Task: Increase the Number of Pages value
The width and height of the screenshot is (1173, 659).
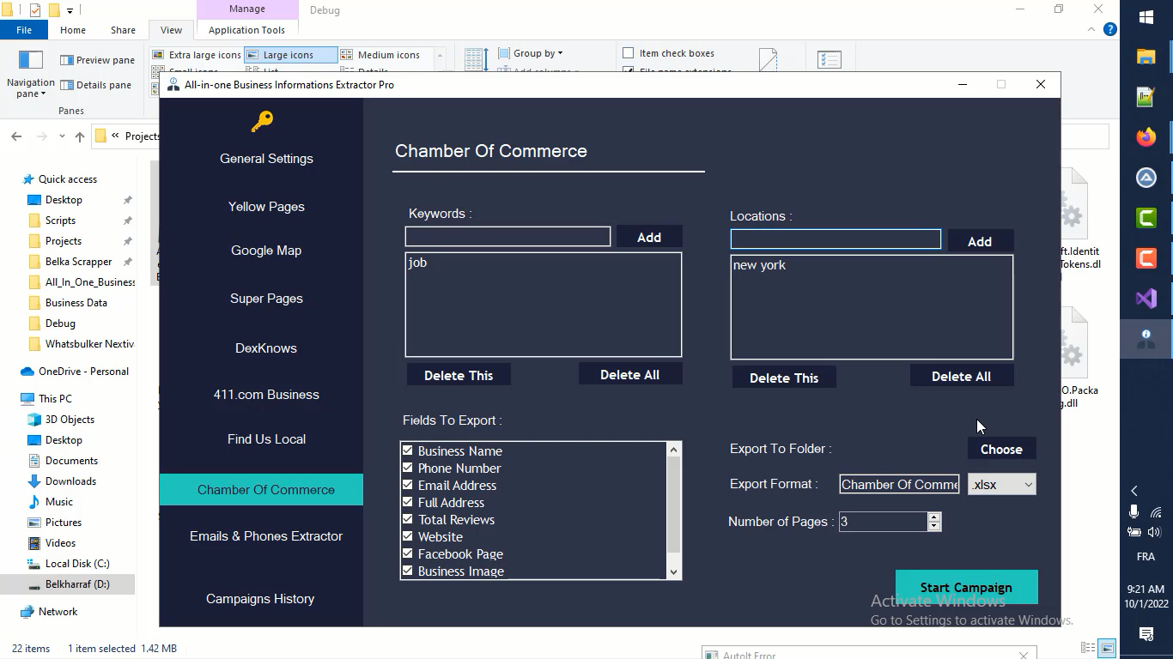Action: pos(934,517)
